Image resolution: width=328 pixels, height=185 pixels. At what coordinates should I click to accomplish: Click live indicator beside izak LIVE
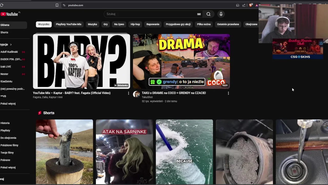point(23,67)
